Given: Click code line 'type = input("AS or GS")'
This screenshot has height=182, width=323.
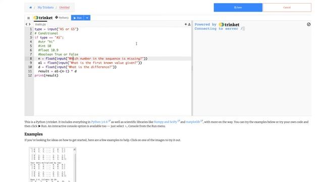Looking at the screenshot, I should click(x=57, y=29).
